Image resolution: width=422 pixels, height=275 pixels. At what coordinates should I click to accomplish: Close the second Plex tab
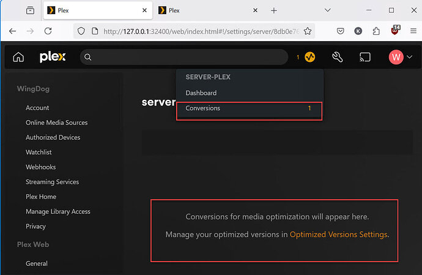tap(256, 10)
